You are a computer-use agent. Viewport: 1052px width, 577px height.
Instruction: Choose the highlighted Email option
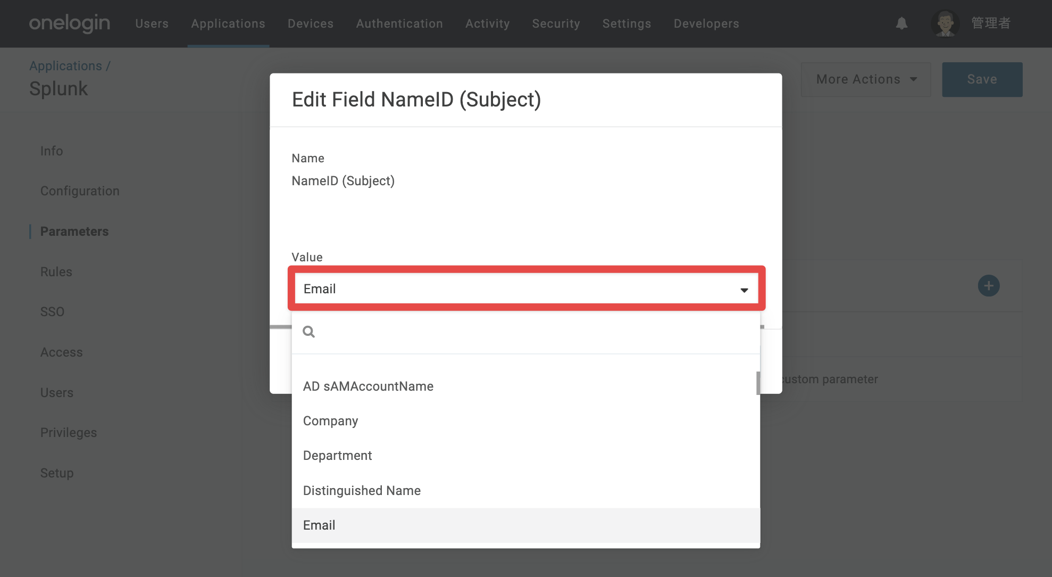point(525,525)
